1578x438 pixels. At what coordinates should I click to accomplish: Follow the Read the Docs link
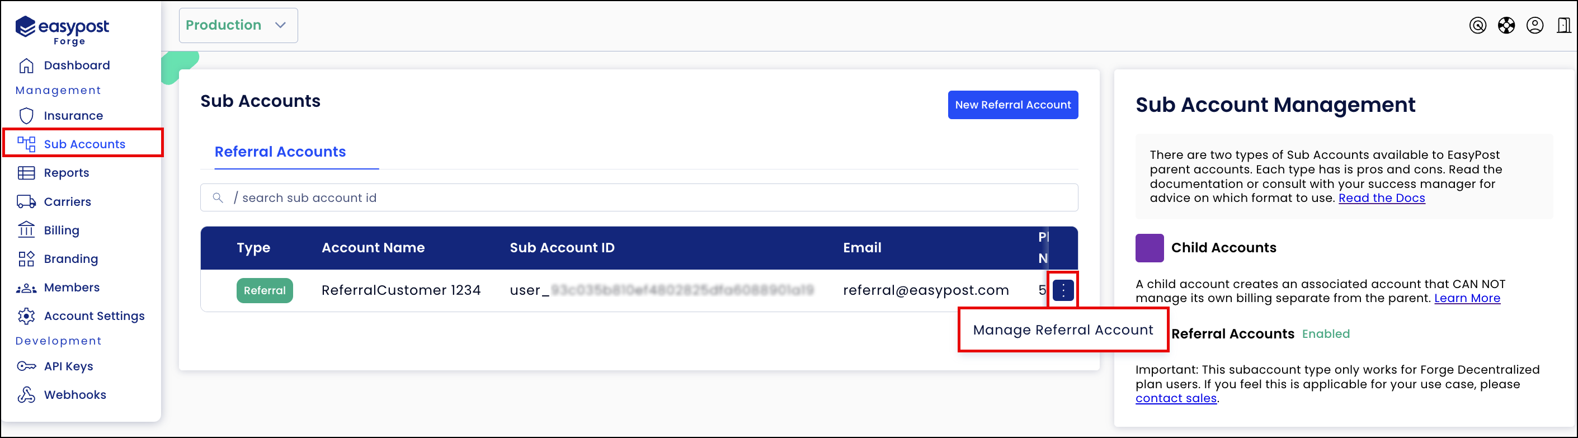(x=1381, y=198)
